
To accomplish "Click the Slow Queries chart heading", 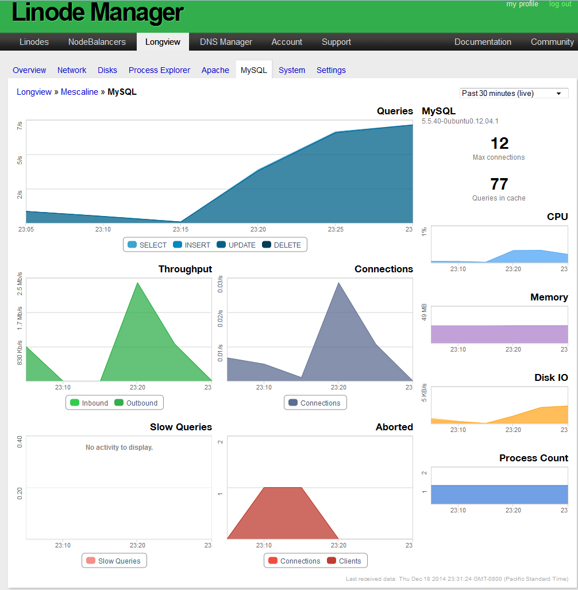I will [x=181, y=427].
